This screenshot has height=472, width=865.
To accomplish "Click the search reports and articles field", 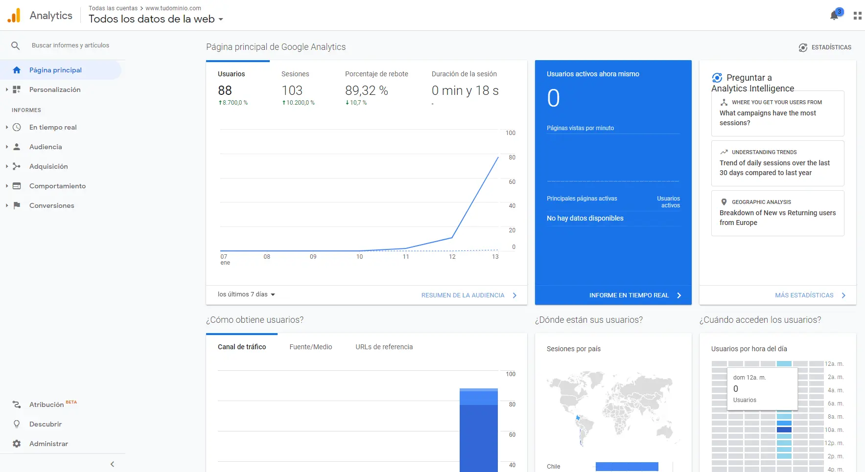I will pyautogui.click(x=70, y=45).
